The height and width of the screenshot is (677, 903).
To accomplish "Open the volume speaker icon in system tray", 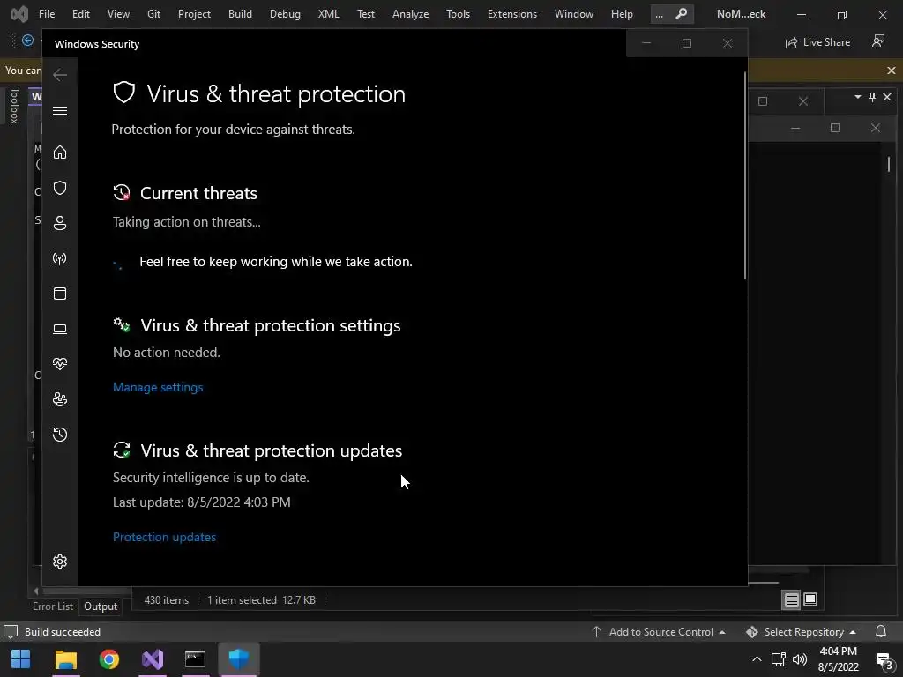I will (800, 659).
